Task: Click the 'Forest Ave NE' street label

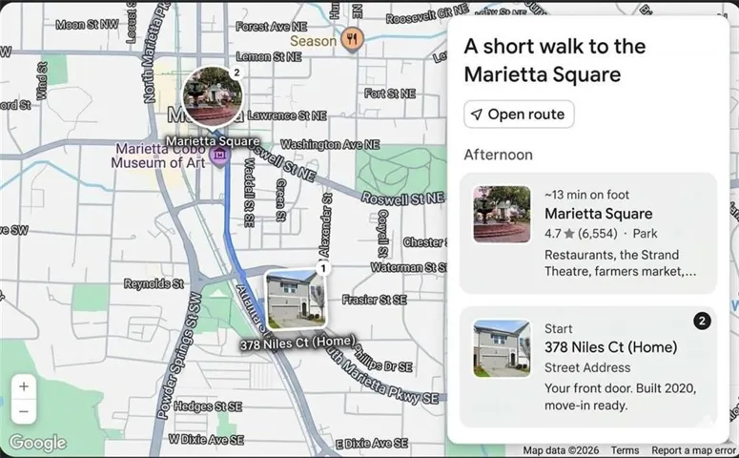Action: 272,27
